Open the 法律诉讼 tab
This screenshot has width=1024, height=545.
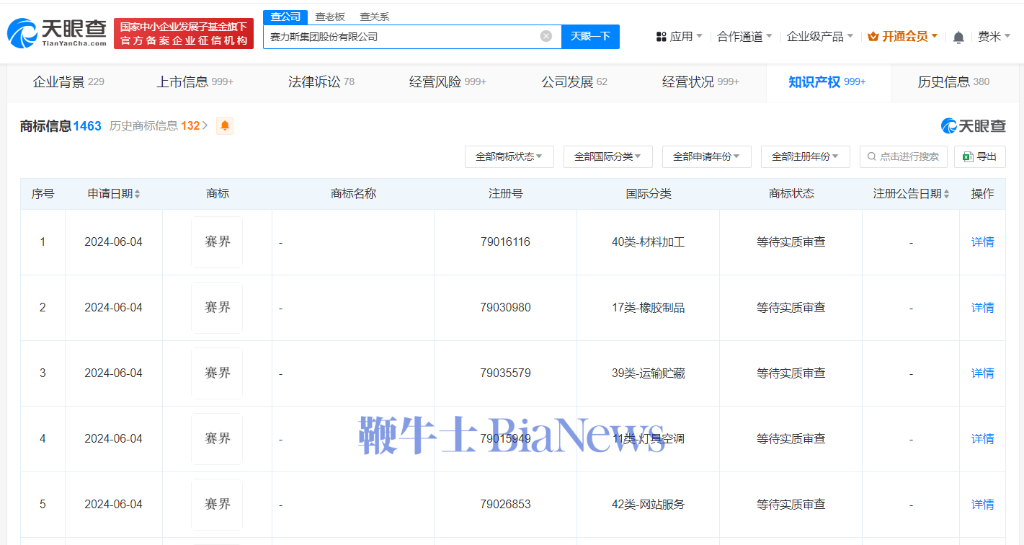(321, 82)
